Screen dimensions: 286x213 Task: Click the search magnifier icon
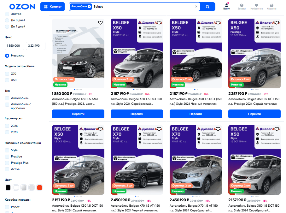point(207,7)
